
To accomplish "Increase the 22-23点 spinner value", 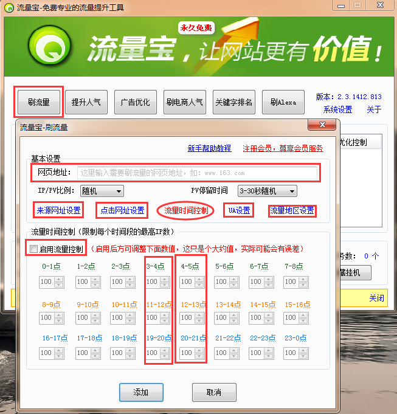I will pos(269,350).
